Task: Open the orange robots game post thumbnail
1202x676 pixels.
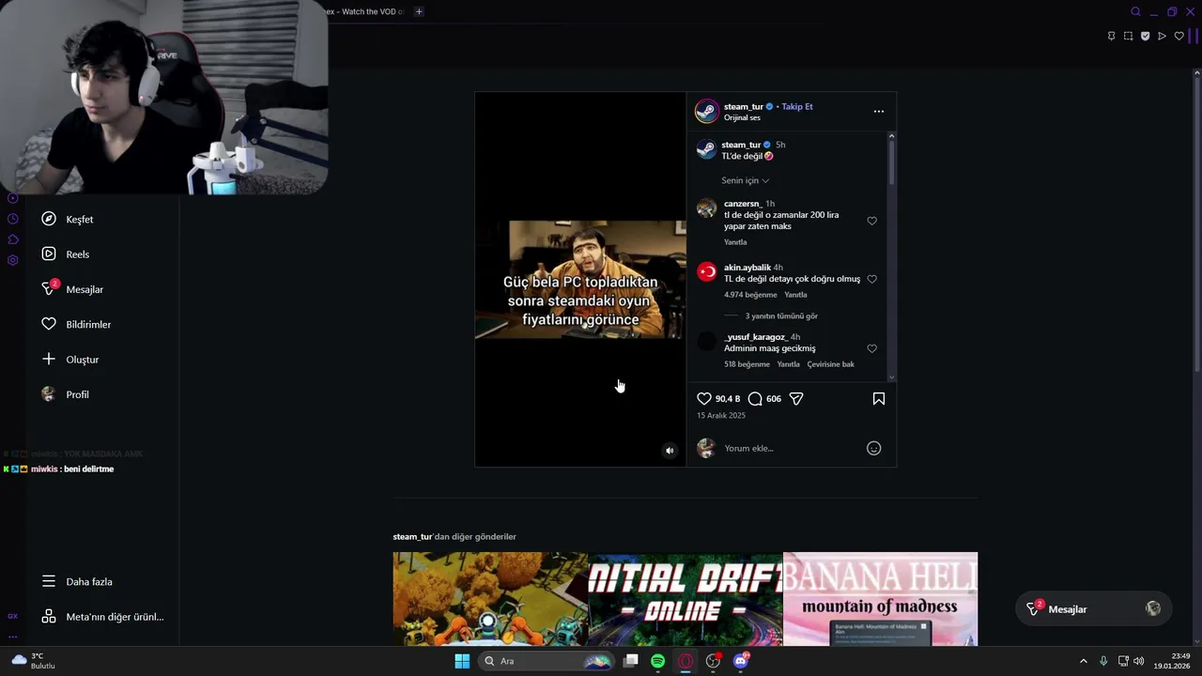Action: click(x=490, y=599)
